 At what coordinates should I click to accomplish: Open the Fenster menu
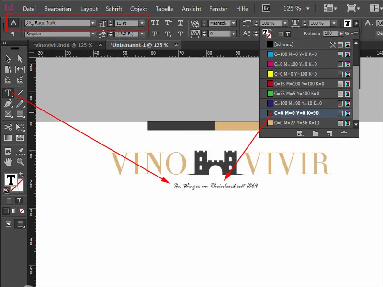coord(218,9)
